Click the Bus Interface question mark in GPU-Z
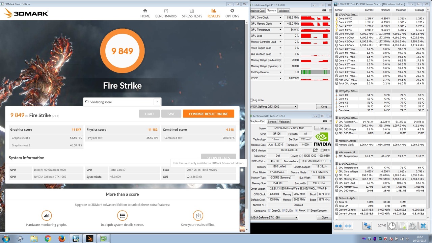Viewport: 432px width, 243px height. pos(330,161)
